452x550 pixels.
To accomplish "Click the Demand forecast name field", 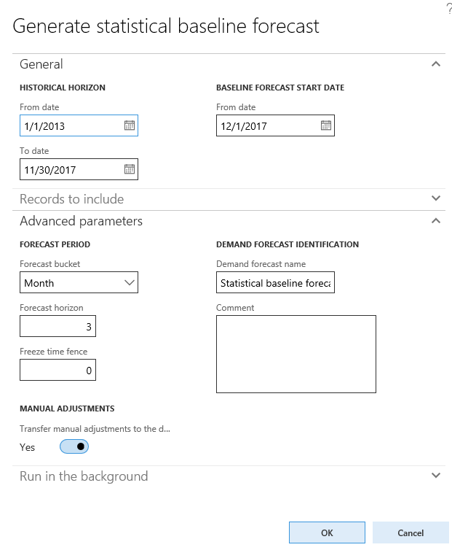I will point(275,282).
